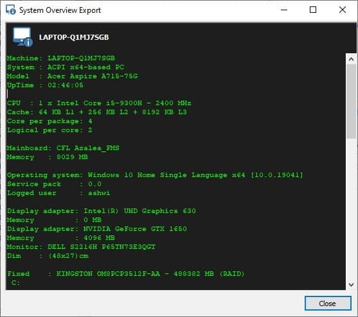Click the CPU Intel Core i5-9300H line
This screenshot has width=358, height=317.
click(99, 103)
